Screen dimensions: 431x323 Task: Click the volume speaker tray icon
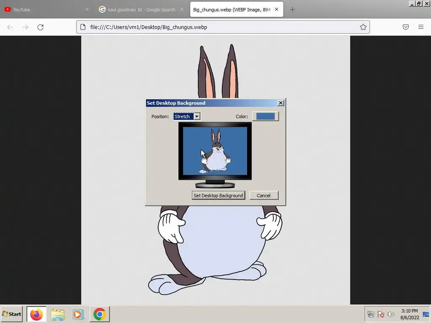pyautogui.click(x=391, y=314)
